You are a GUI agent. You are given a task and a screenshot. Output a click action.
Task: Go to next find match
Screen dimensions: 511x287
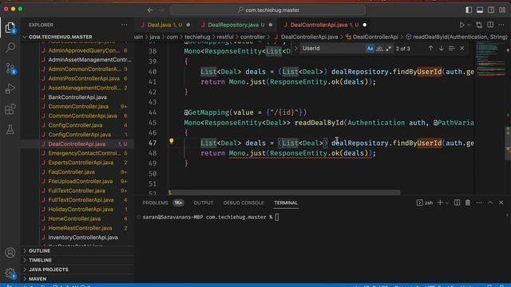point(441,48)
